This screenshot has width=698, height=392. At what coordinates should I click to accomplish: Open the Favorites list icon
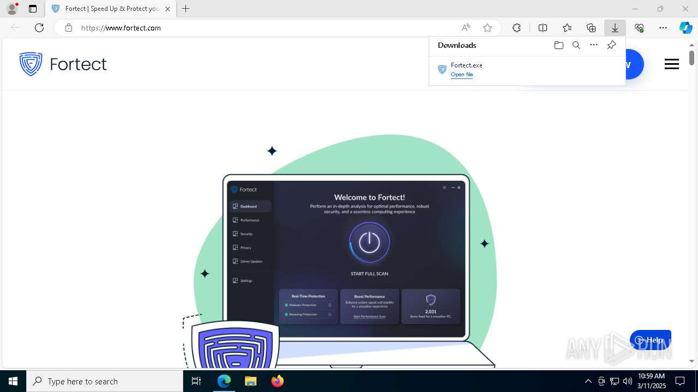(x=567, y=28)
